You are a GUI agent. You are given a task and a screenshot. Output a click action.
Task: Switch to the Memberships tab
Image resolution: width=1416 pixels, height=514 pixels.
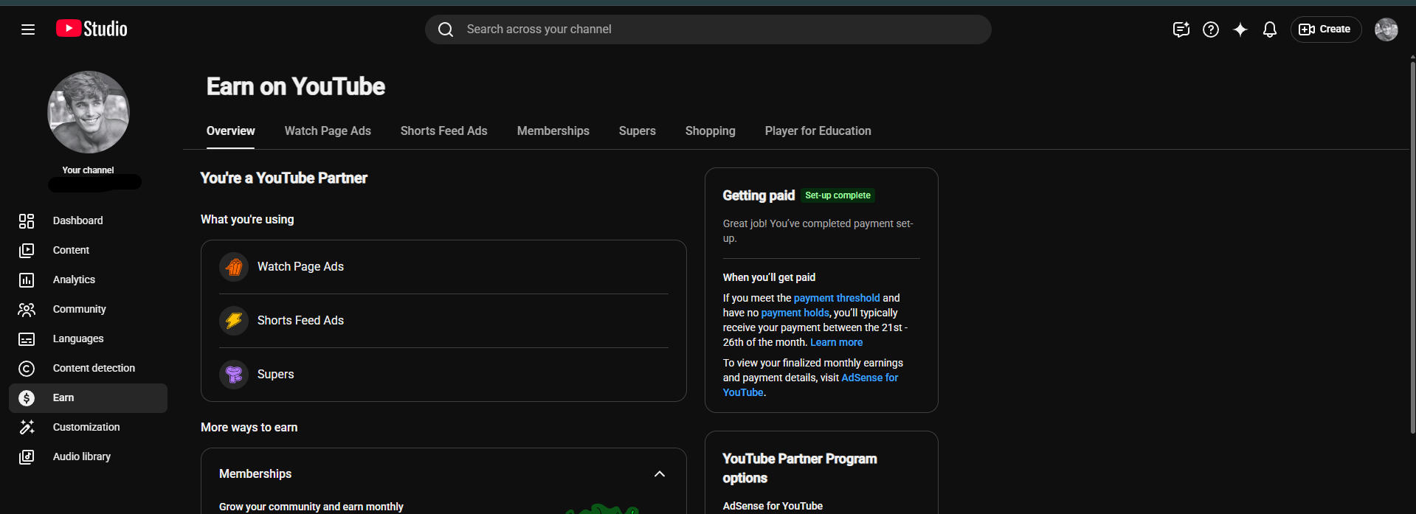[553, 131]
